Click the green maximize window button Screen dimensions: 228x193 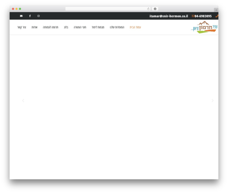point(20,9)
